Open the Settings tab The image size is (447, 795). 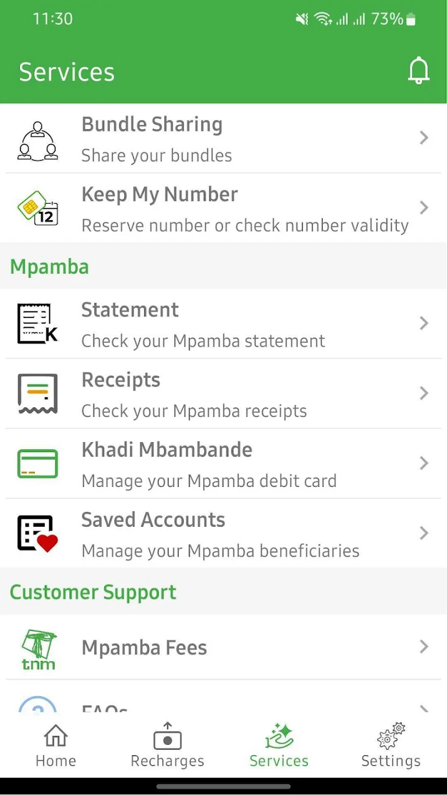pyautogui.click(x=391, y=746)
